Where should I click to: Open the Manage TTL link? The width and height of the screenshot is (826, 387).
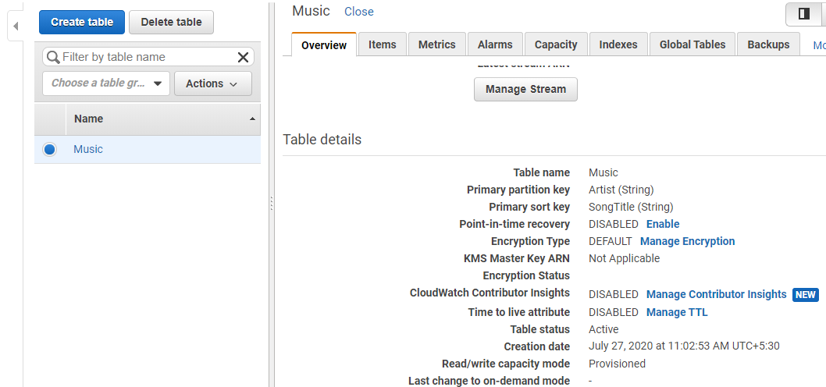[677, 312]
